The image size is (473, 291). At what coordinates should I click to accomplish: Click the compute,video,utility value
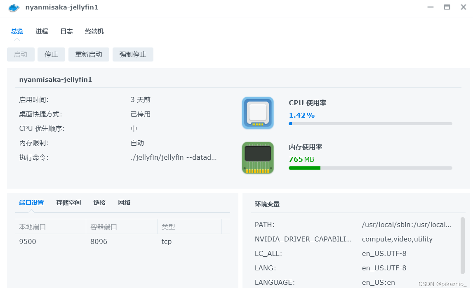(397, 239)
